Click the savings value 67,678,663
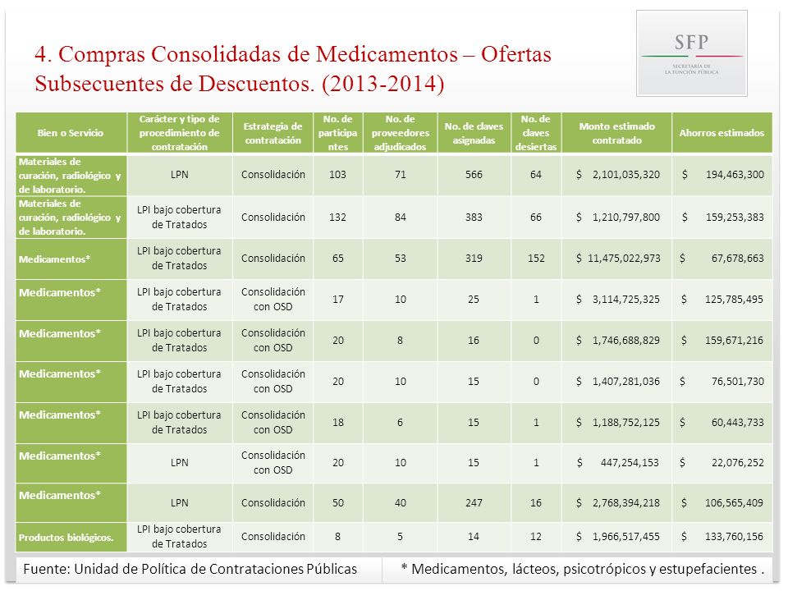The image size is (788, 591). click(x=737, y=259)
